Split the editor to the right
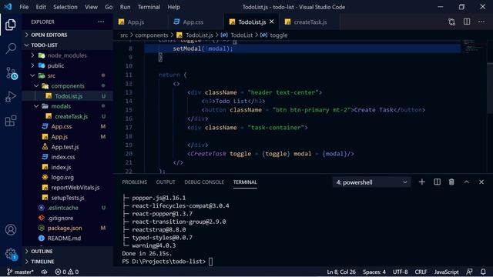493x277 pixels. tap(467, 22)
